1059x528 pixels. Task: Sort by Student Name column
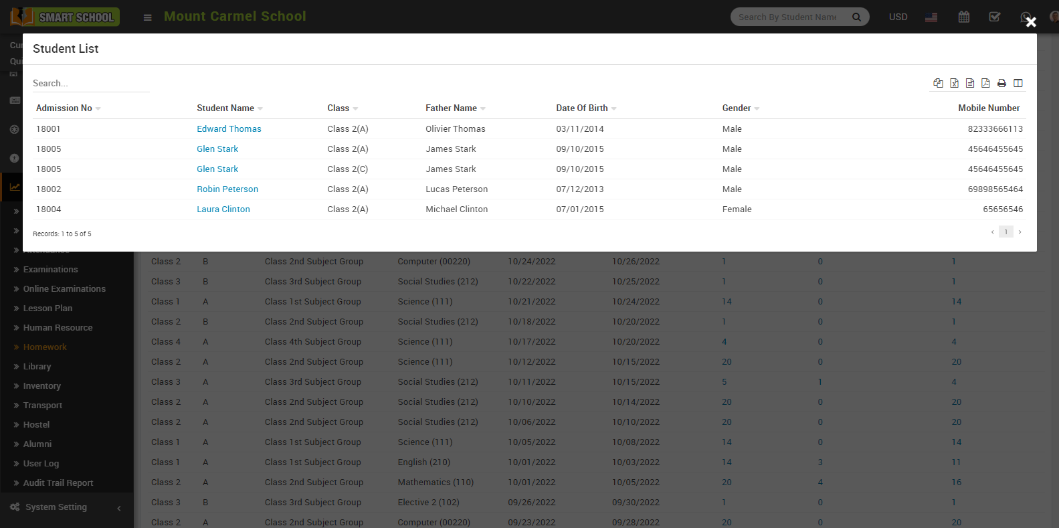coord(225,108)
